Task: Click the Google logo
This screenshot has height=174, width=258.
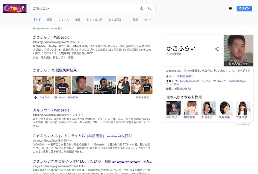Action: (x=14, y=8)
